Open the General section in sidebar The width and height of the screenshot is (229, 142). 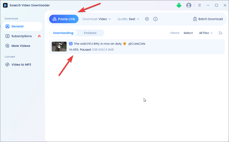pyautogui.click(x=22, y=26)
